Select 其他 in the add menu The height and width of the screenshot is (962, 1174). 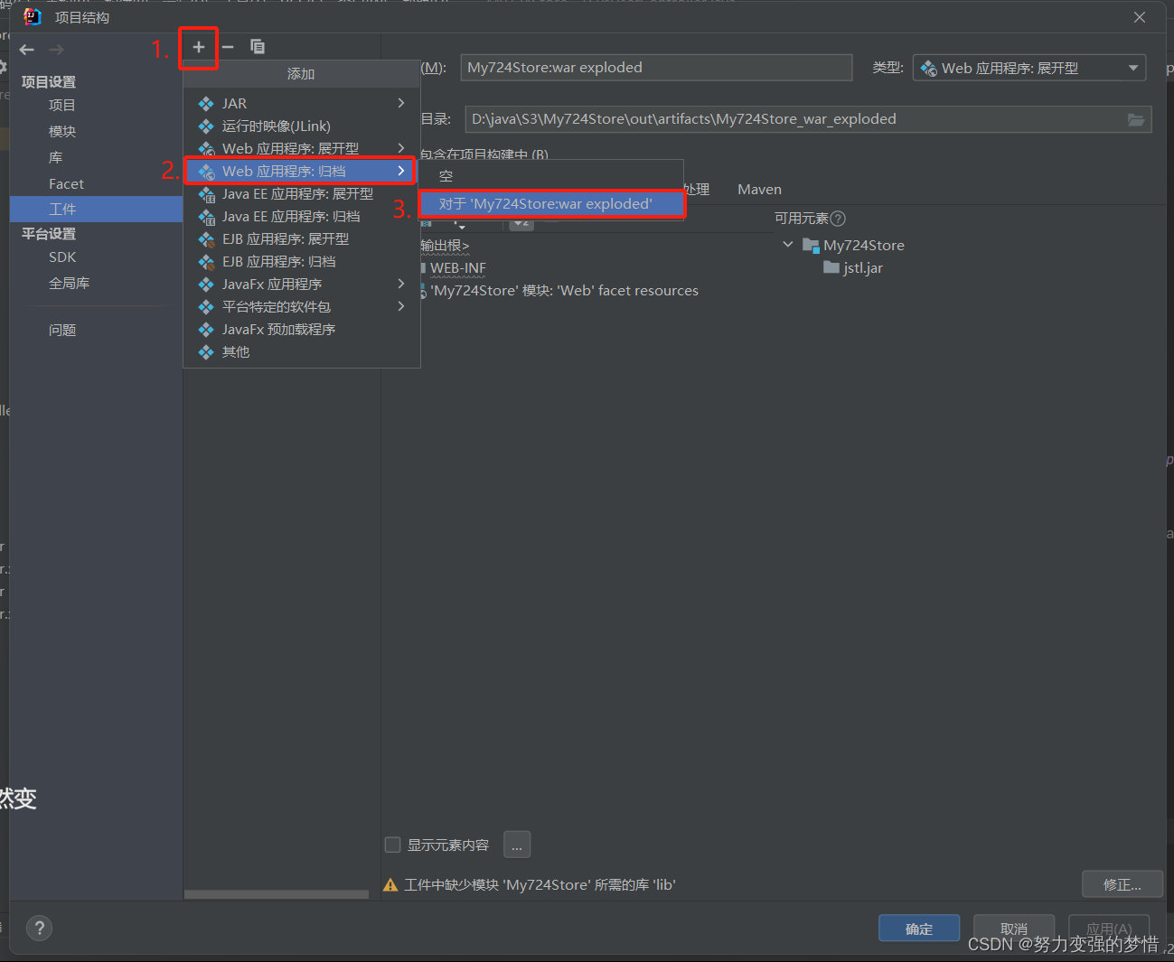(302, 351)
